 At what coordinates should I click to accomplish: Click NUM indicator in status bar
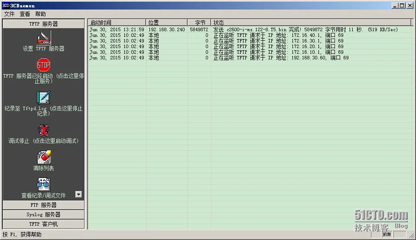pos(387,234)
